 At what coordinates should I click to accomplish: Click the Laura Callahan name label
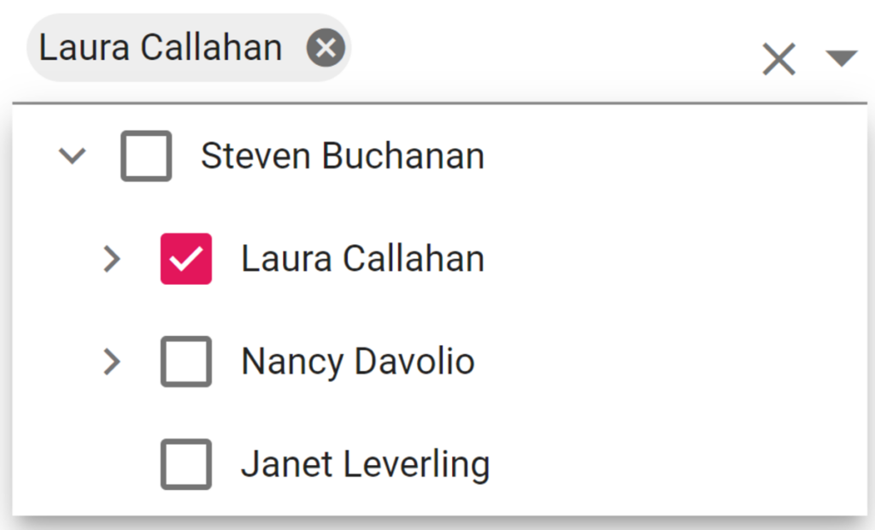pyautogui.click(x=364, y=259)
